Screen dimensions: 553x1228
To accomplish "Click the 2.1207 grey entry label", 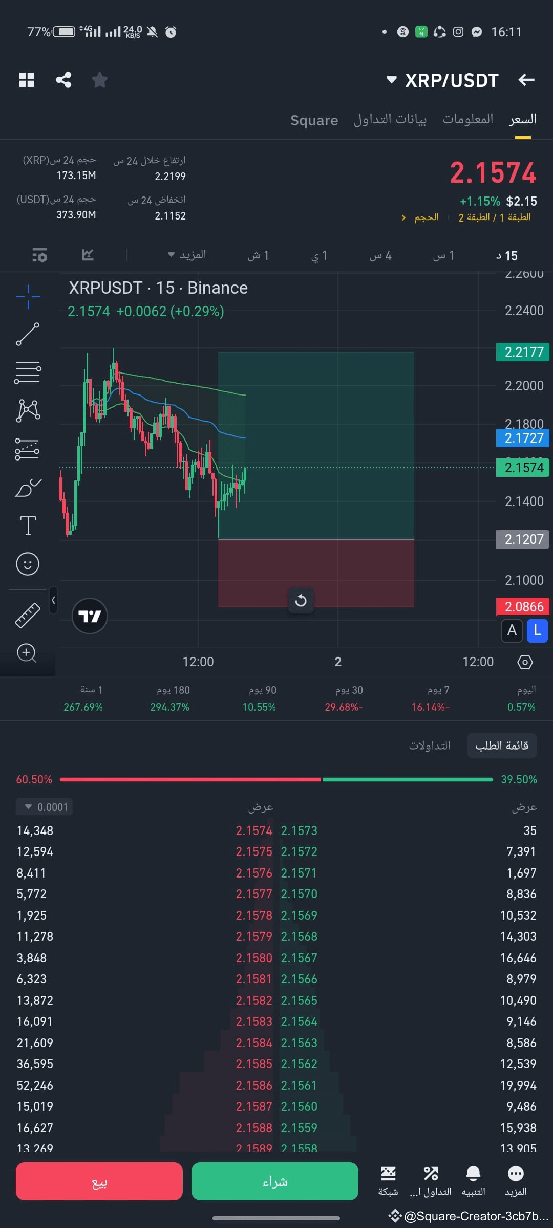I will coord(523,539).
